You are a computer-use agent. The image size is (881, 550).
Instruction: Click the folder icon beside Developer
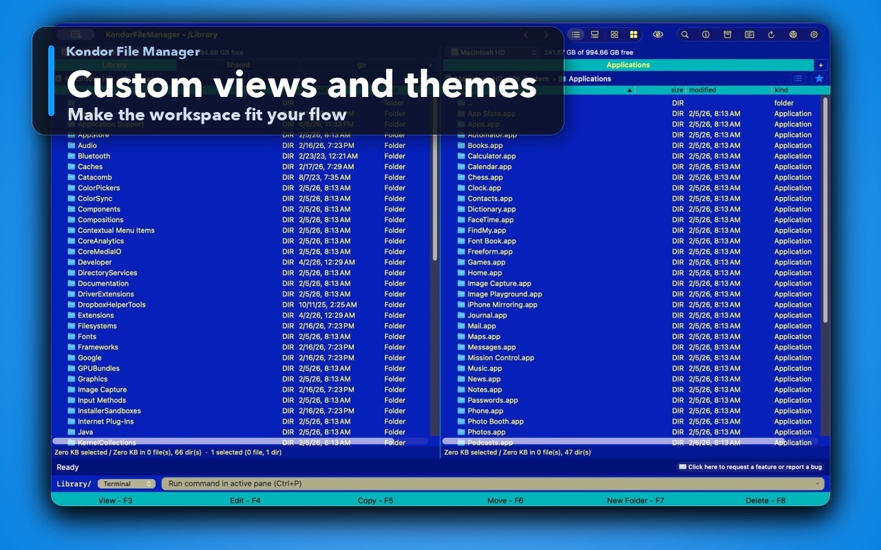[x=72, y=262]
